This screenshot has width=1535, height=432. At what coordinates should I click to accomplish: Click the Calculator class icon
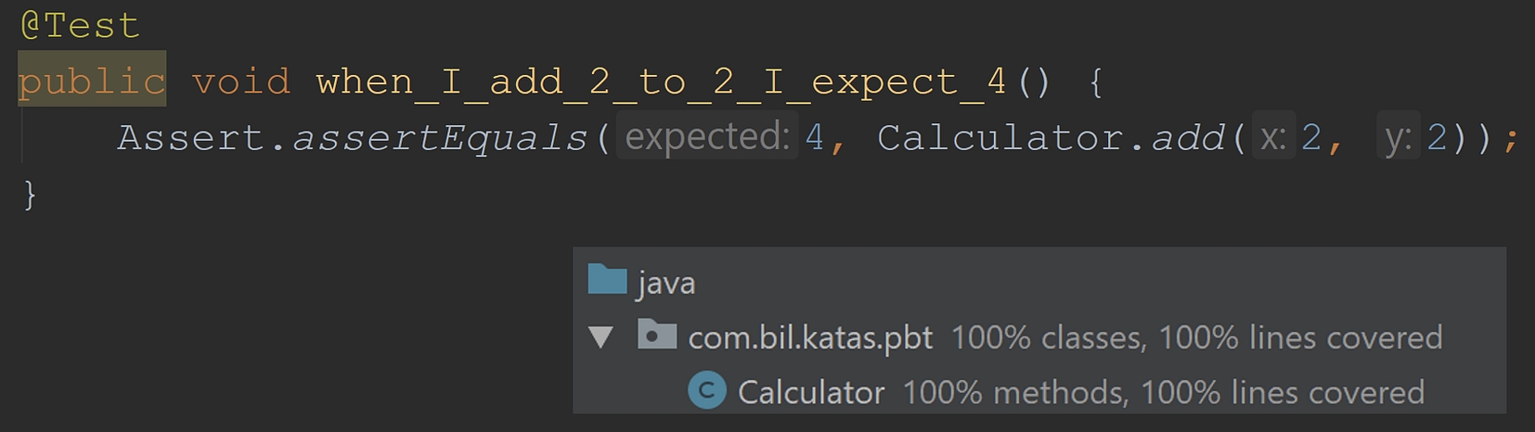(x=706, y=391)
